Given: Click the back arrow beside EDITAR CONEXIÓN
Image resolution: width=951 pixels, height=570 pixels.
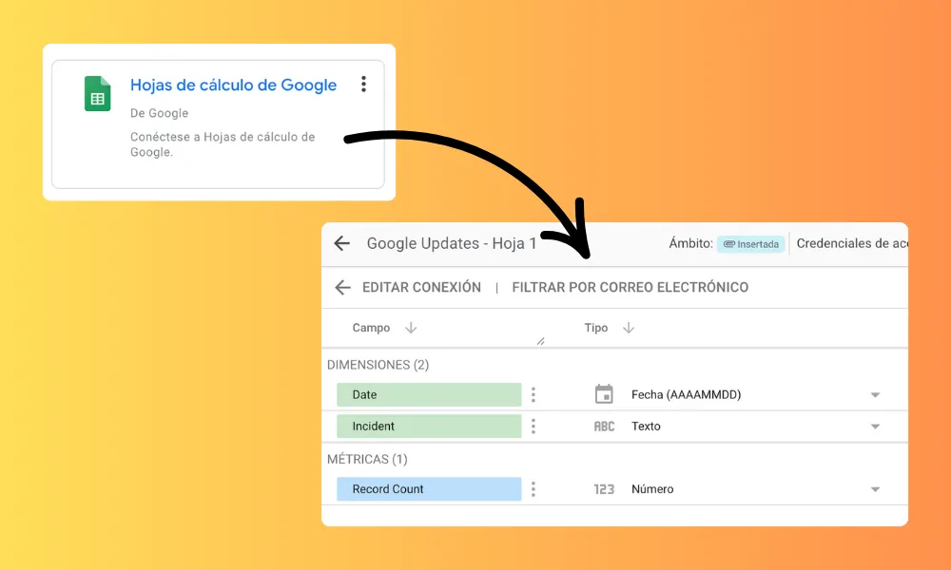Looking at the screenshot, I should click(x=342, y=287).
